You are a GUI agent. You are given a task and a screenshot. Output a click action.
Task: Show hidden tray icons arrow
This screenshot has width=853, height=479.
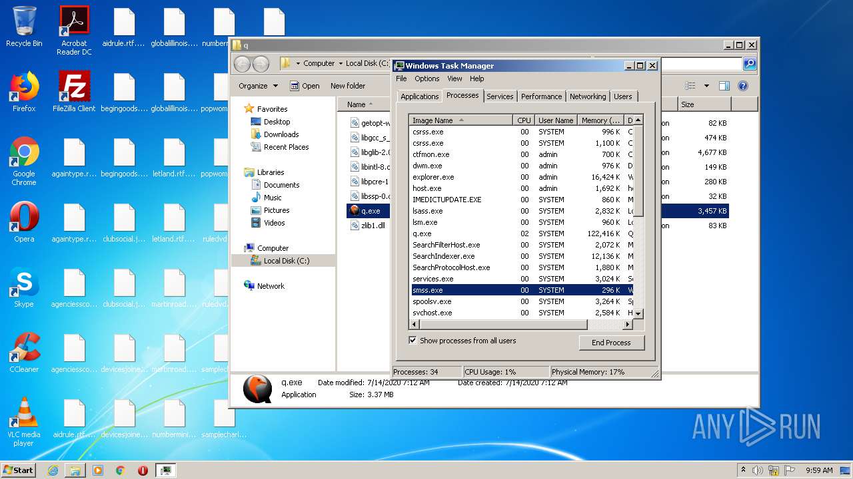pos(743,470)
